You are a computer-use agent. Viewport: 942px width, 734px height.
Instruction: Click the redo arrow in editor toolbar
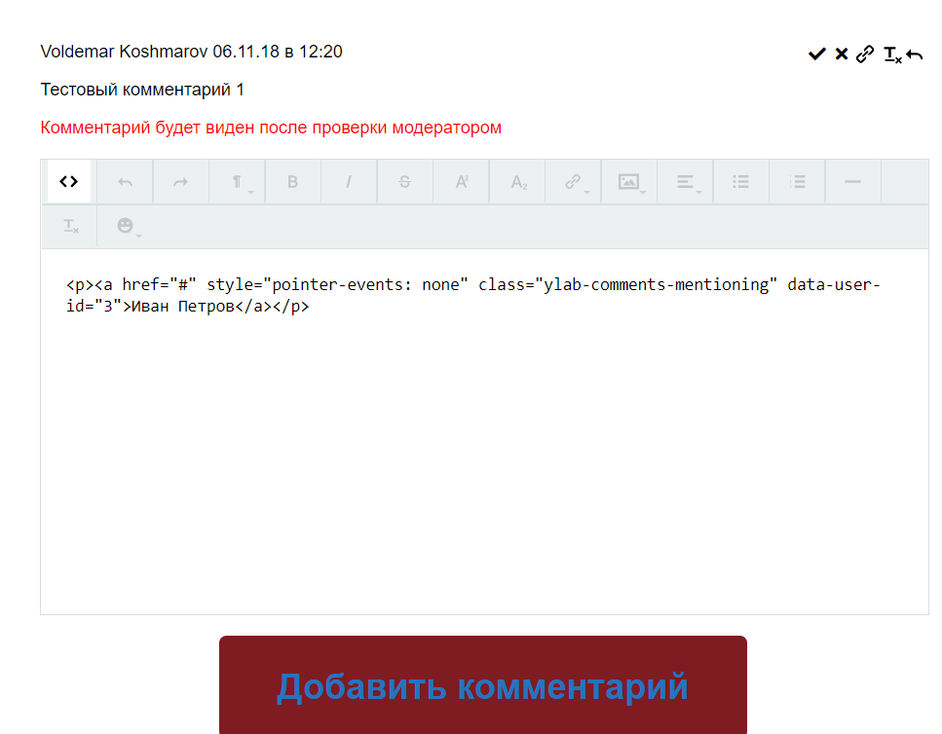(180, 182)
